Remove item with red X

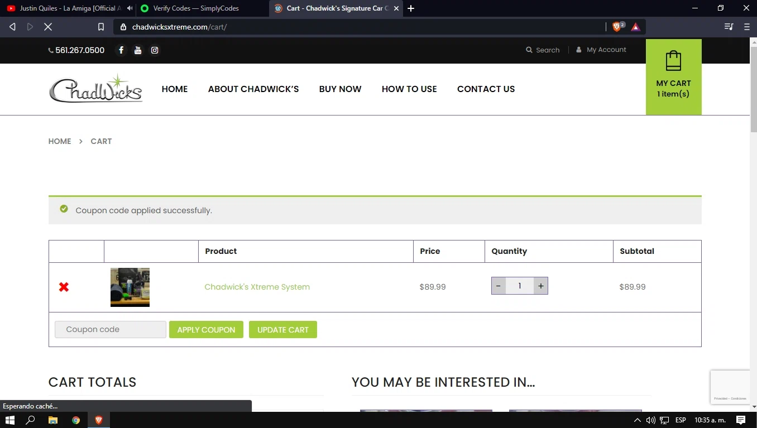pos(64,287)
